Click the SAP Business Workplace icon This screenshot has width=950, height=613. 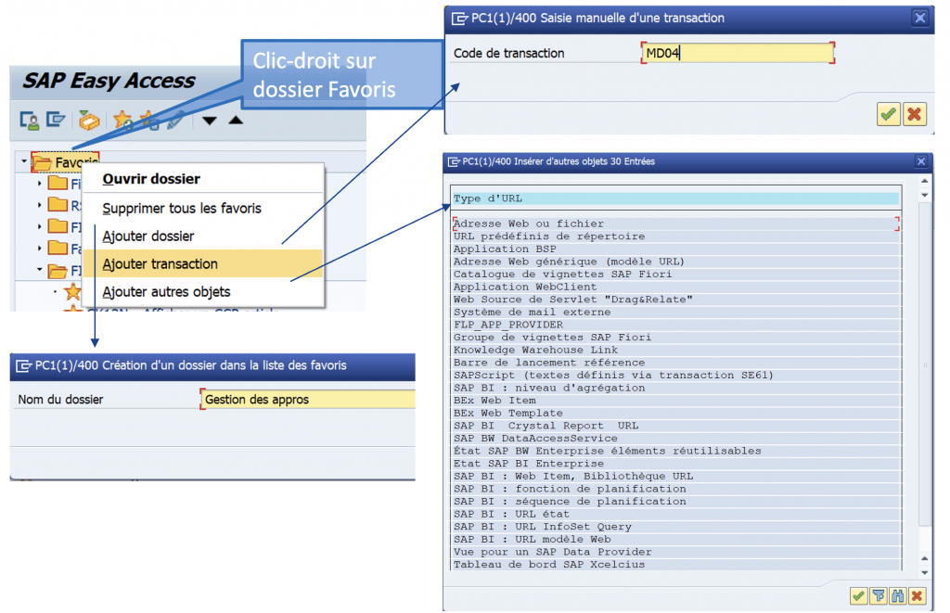coord(89,120)
